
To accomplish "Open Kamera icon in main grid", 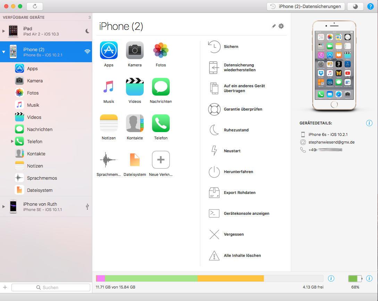I will pyautogui.click(x=135, y=50).
